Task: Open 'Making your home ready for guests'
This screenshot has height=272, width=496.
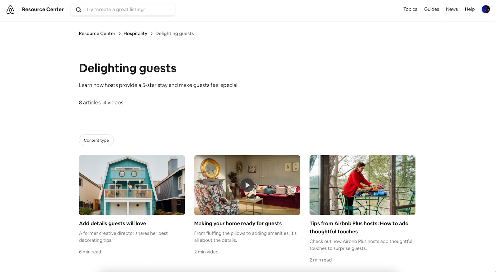Action: tap(238, 223)
